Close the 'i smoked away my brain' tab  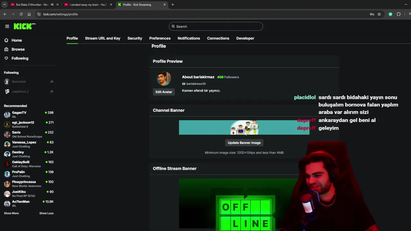pos(111,4)
